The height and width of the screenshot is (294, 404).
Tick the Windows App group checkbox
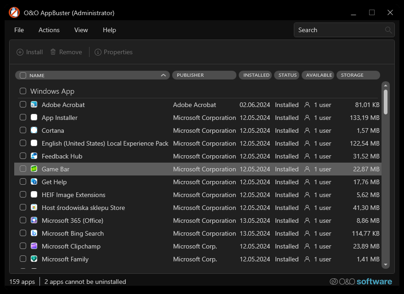(x=23, y=91)
